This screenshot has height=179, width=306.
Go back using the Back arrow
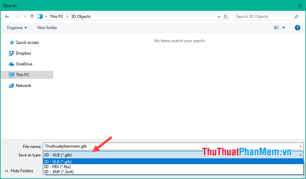[x=7, y=17]
